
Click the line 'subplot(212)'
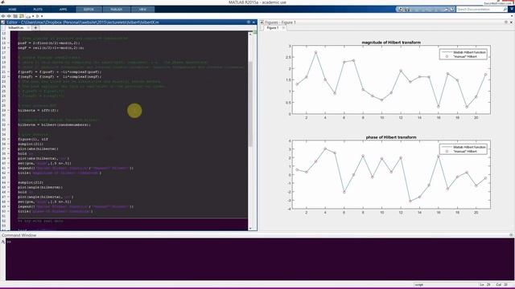pyautogui.click(x=31, y=182)
